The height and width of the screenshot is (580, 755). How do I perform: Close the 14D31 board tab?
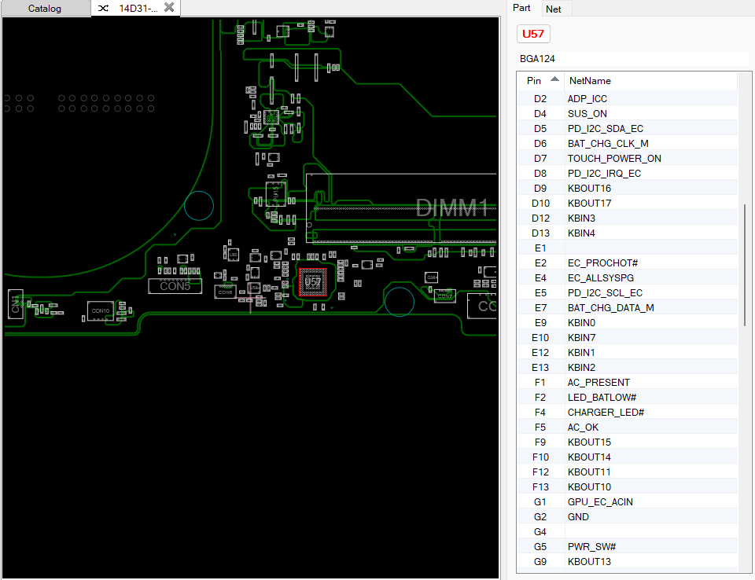pos(168,8)
